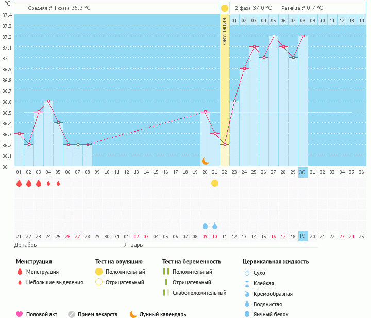This screenshot has height=318, width=371.
Task: Click the lunar calendar moon on day 20
Action: click(x=205, y=161)
